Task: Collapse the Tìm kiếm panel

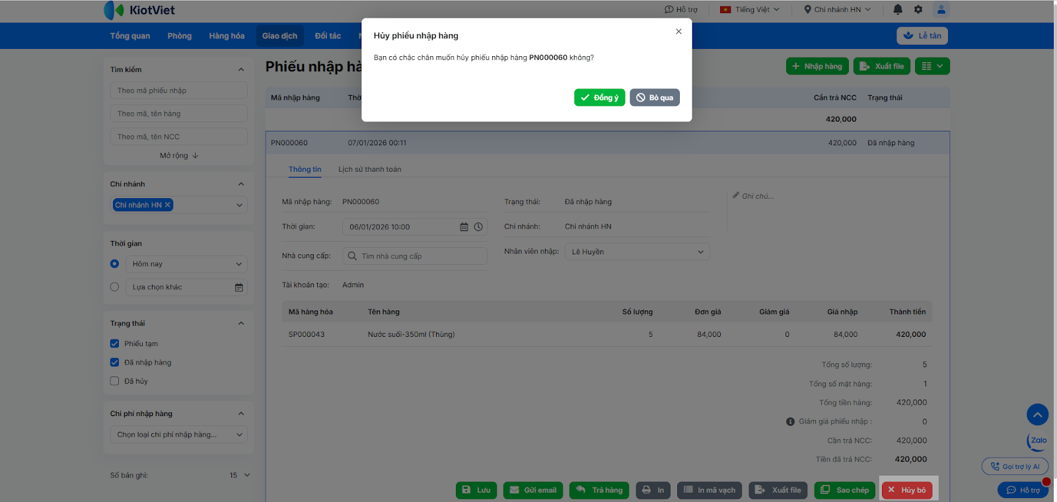Action: point(241,69)
